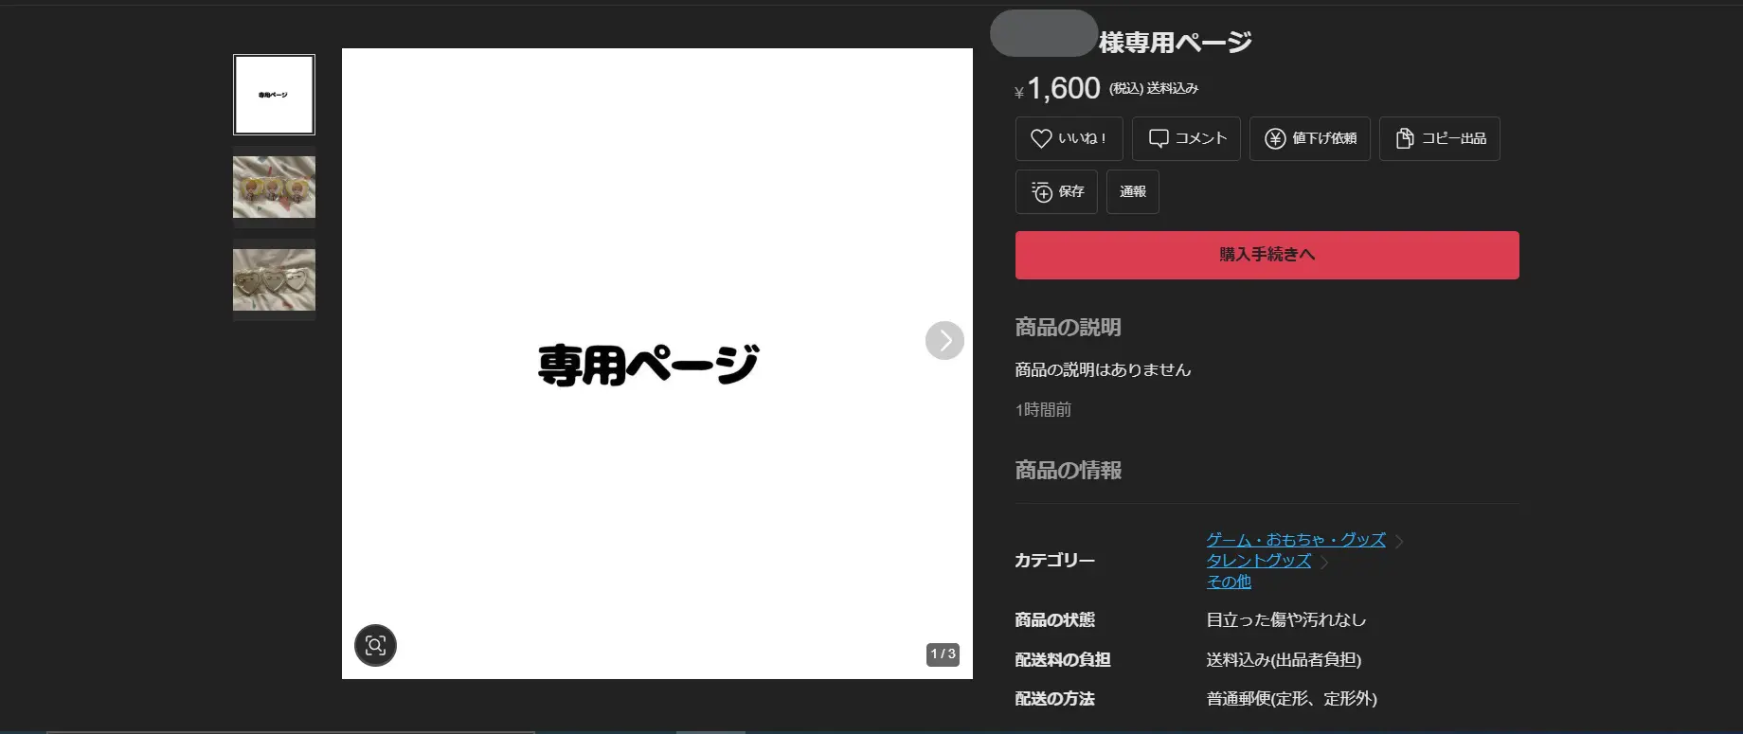Click the heart icon to like item

[1041, 138]
